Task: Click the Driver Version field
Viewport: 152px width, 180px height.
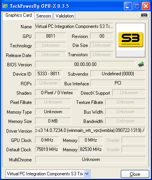Action: (90, 130)
